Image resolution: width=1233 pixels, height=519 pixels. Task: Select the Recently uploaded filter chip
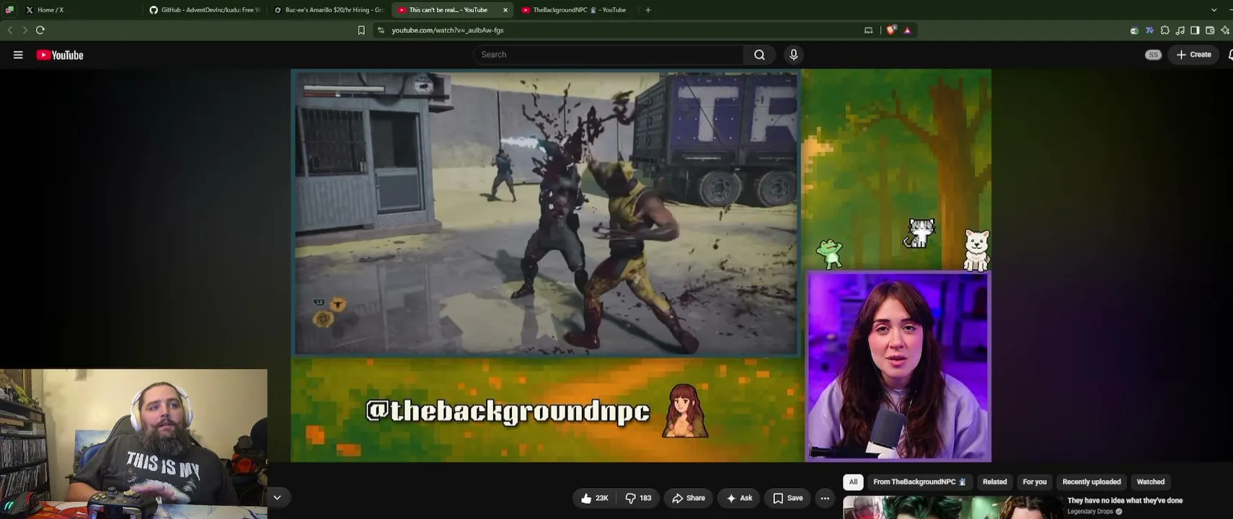(x=1092, y=482)
